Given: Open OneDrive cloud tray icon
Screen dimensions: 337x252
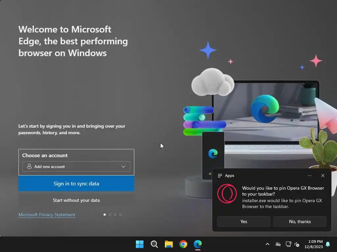Looking at the screenshot, I should coord(278,244).
